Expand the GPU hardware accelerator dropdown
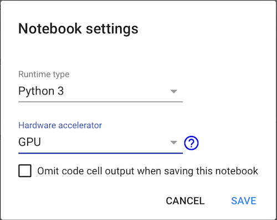 pyautogui.click(x=100, y=143)
